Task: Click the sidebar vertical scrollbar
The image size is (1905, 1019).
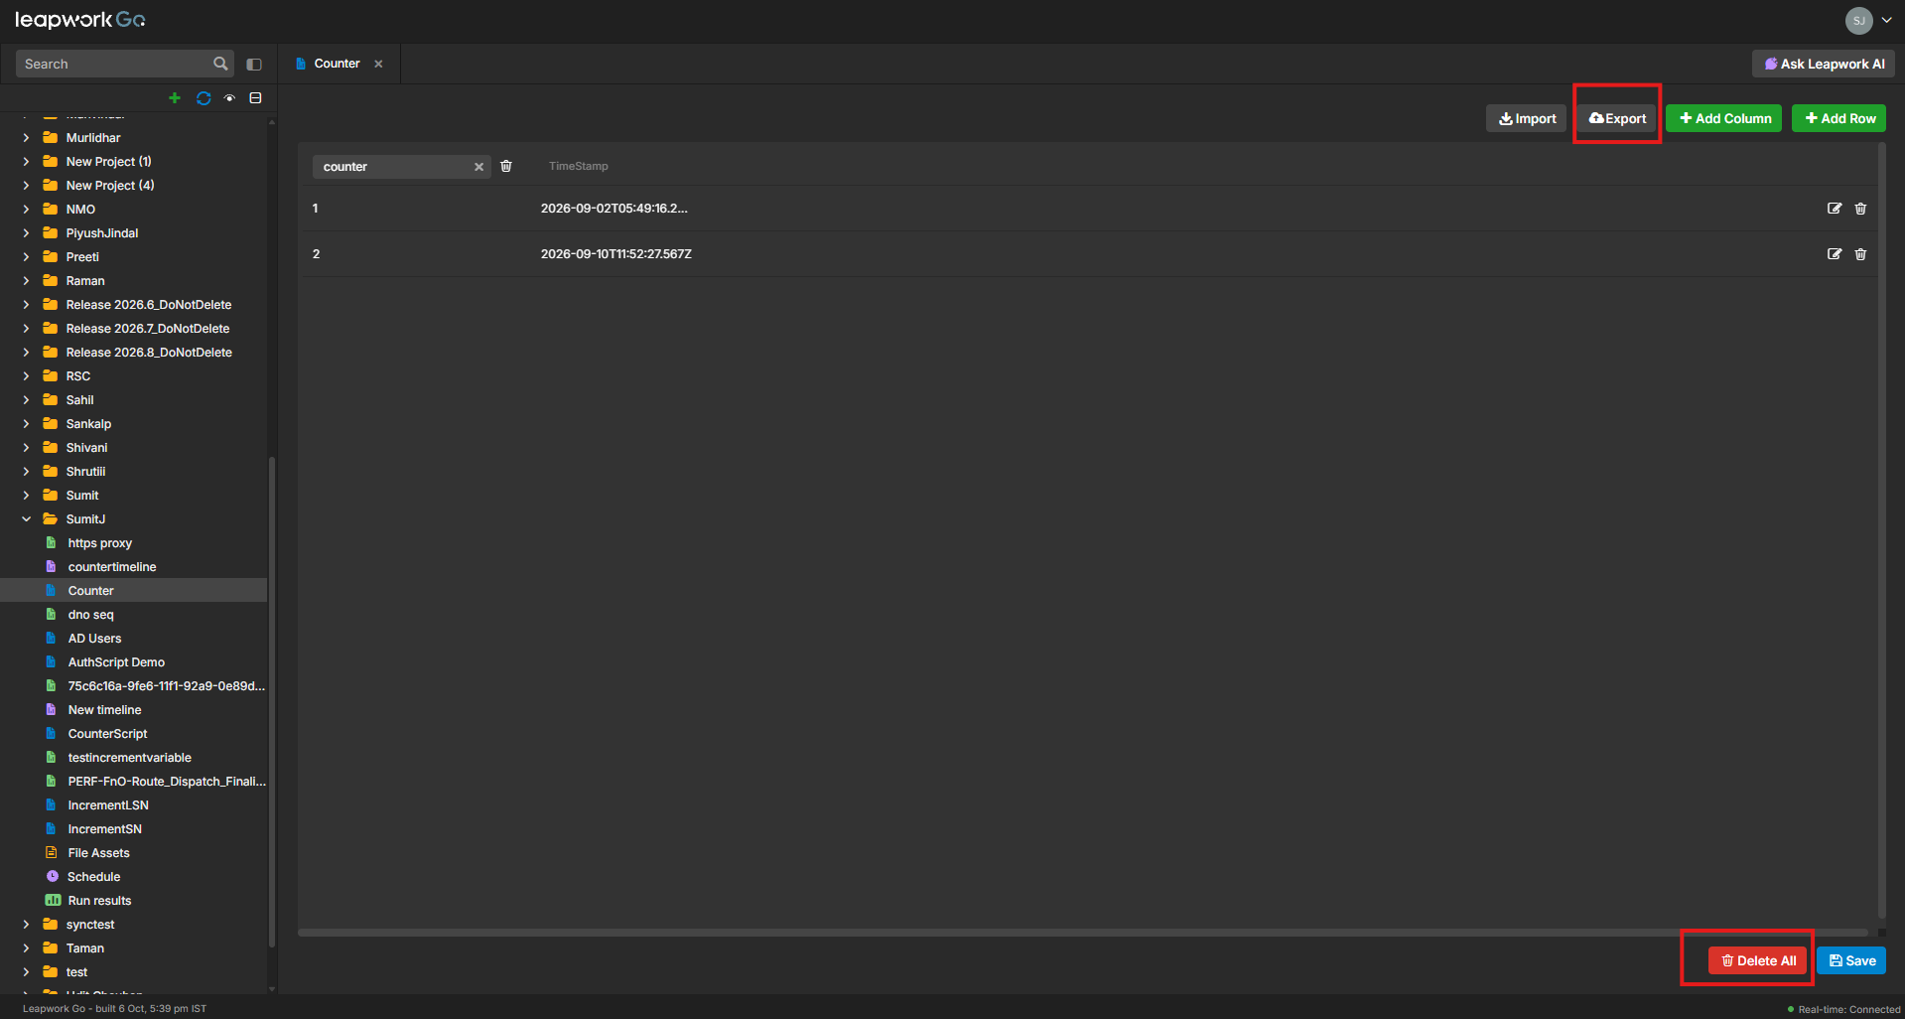Action: coord(272,700)
